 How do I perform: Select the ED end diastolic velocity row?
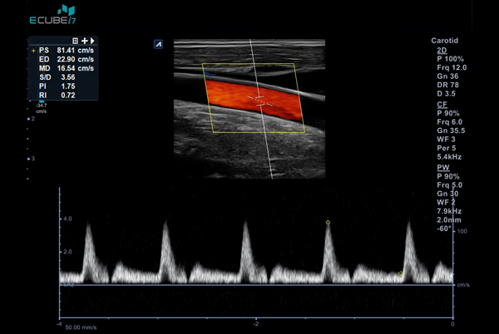point(64,61)
